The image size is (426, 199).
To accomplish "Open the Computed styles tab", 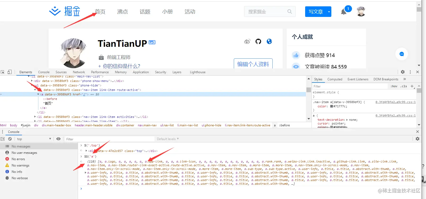I will pyautogui.click(x=335, y=79).
